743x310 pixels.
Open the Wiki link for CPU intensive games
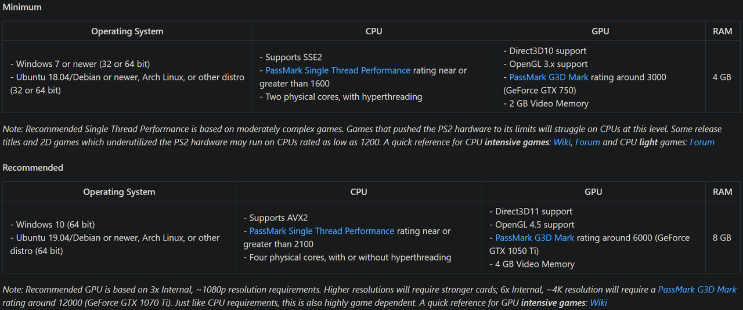pos(562,142)
